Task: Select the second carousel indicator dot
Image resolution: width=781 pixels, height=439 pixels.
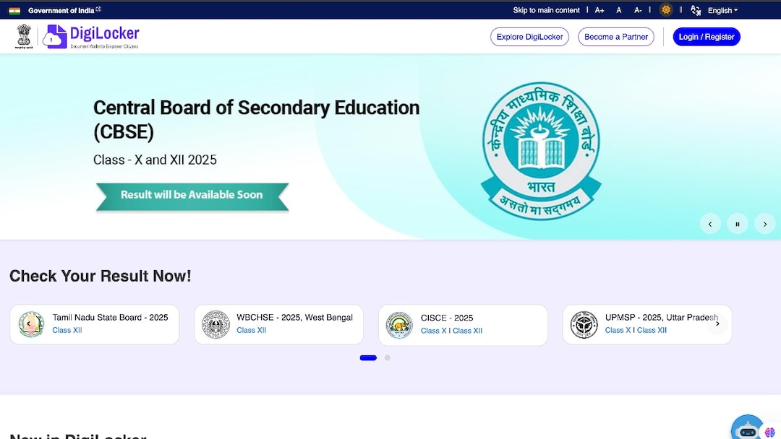Action: 387,357
